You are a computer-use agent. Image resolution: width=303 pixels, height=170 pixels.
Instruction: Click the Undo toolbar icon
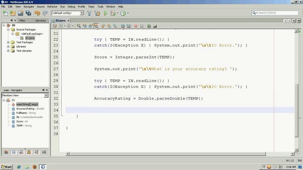37,13
